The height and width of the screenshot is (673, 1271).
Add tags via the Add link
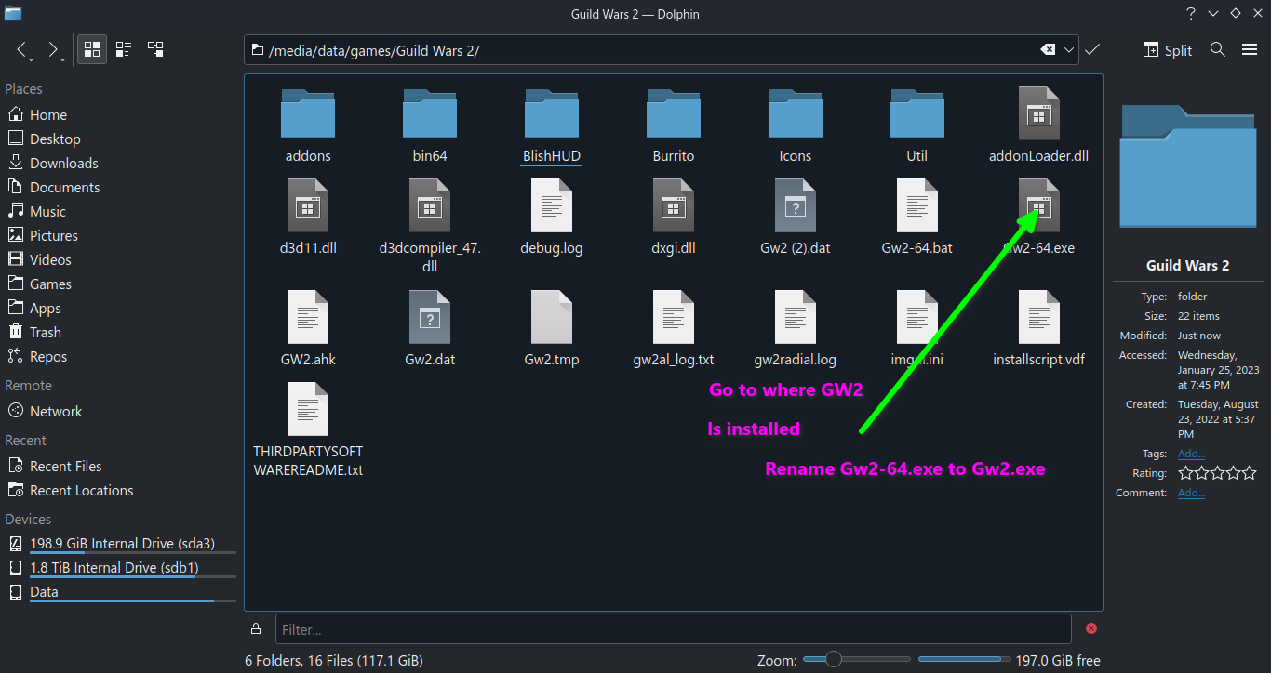pos(1191,453)
